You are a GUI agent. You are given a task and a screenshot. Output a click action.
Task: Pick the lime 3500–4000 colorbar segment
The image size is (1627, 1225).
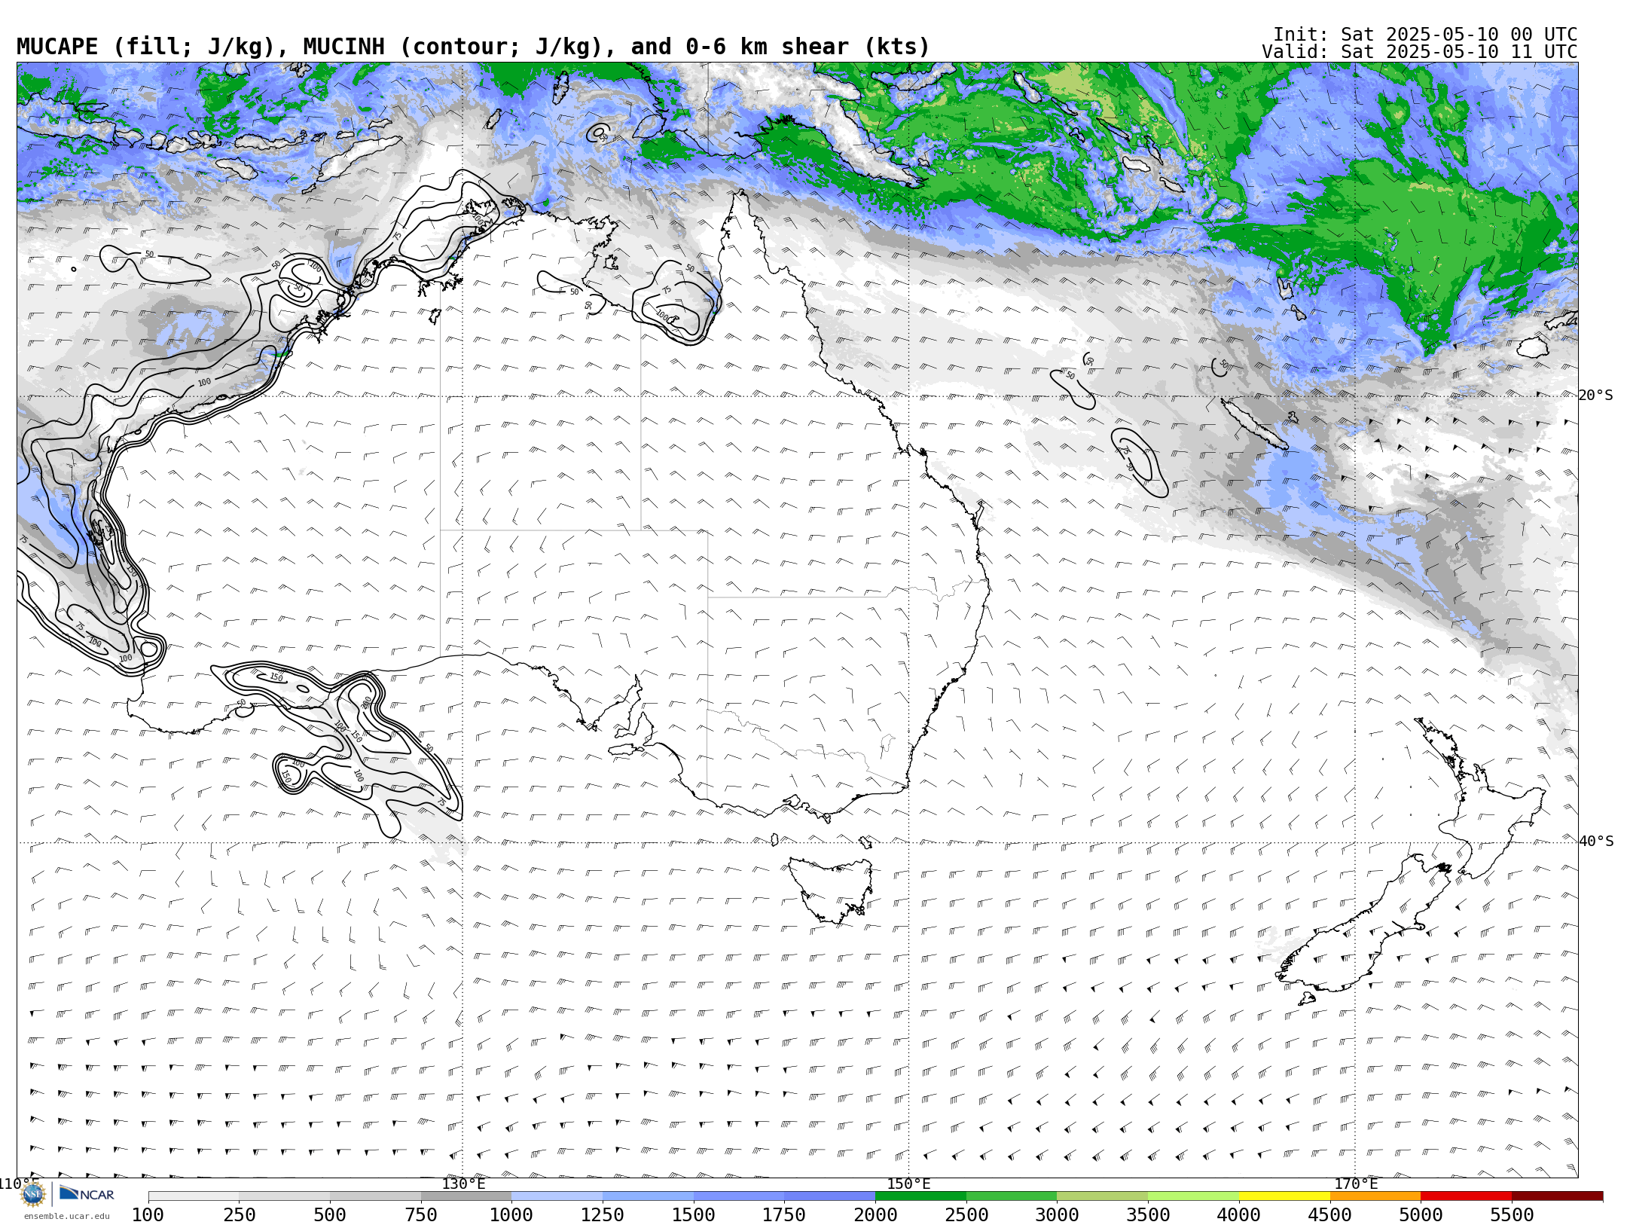click(x=1193, y=1196)
